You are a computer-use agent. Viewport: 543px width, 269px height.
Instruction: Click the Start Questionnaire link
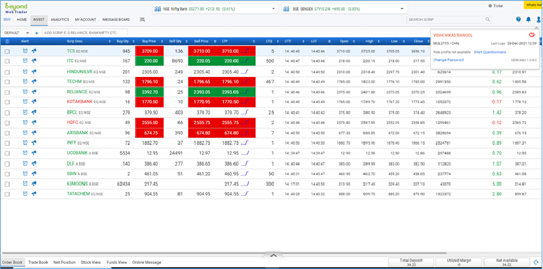point(489,52)
